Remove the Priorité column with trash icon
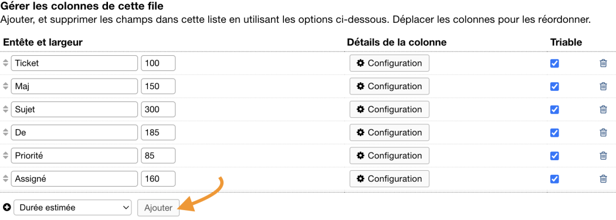This screenshot has width=616, height=220. click(x=603, y=156)
